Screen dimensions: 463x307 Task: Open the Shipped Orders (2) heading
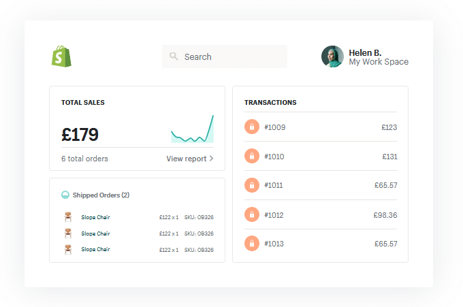(101, 195)
